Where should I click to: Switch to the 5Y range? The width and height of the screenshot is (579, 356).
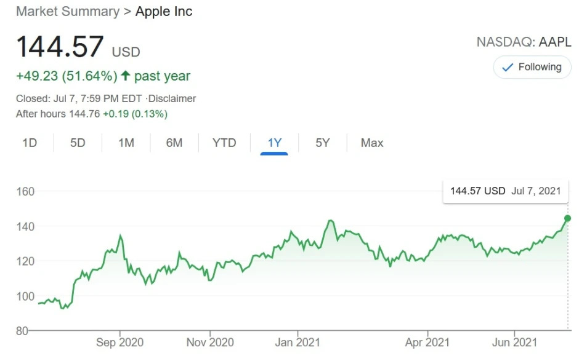coord(322,142)
